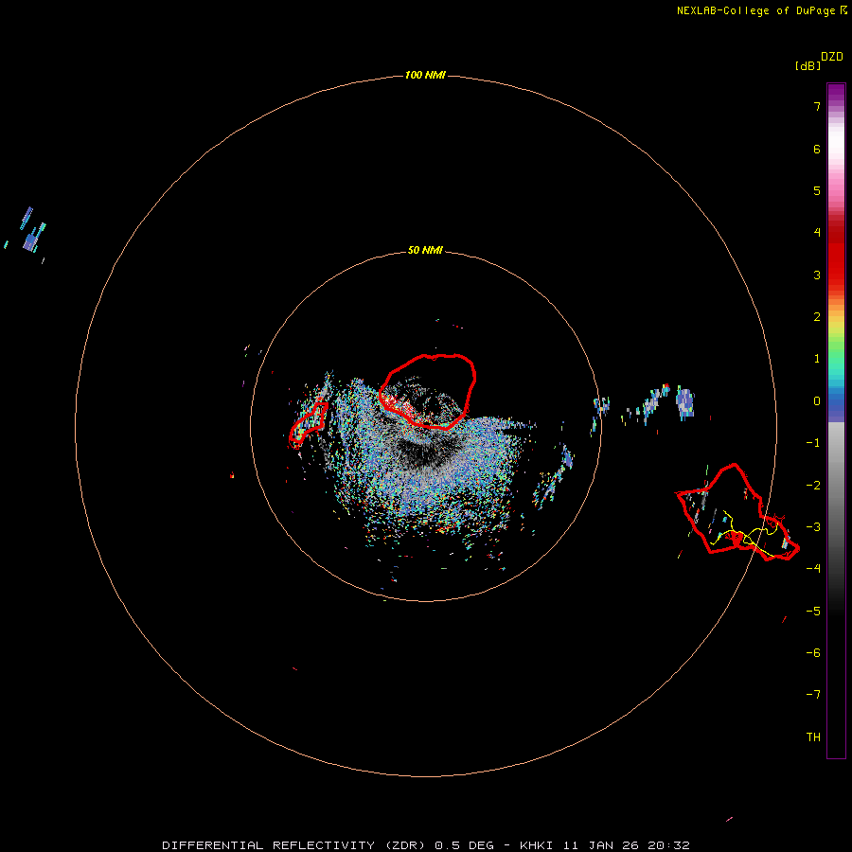This screenshot has width=852, height=852.
Task: Click the small red island outline west of center
Action: point(309,424)
